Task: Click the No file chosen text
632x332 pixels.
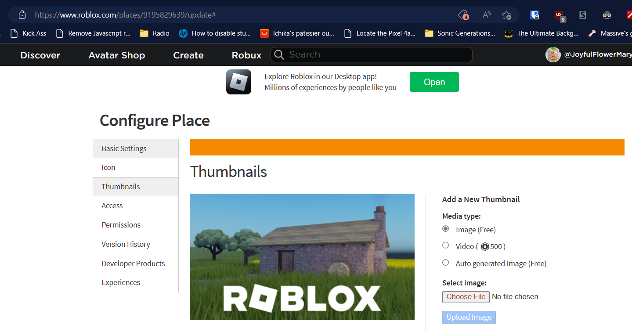Action: [515, 297]
